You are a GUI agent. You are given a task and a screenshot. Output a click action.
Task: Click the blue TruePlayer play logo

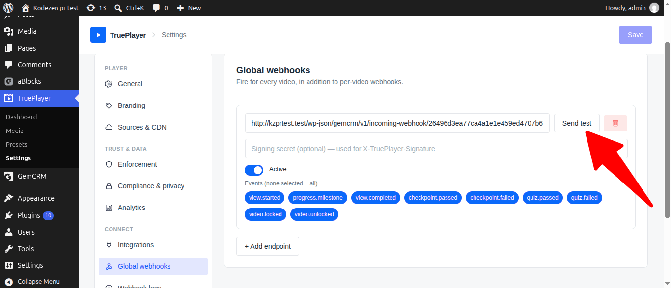[x=98, y=35]
